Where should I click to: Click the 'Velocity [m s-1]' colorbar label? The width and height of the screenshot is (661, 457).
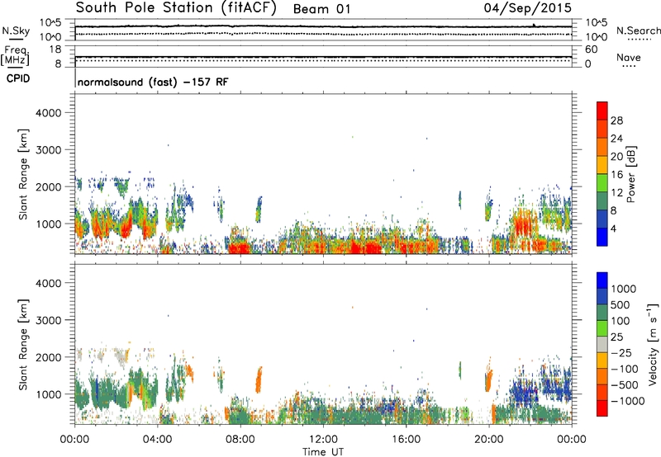(653, 344)
